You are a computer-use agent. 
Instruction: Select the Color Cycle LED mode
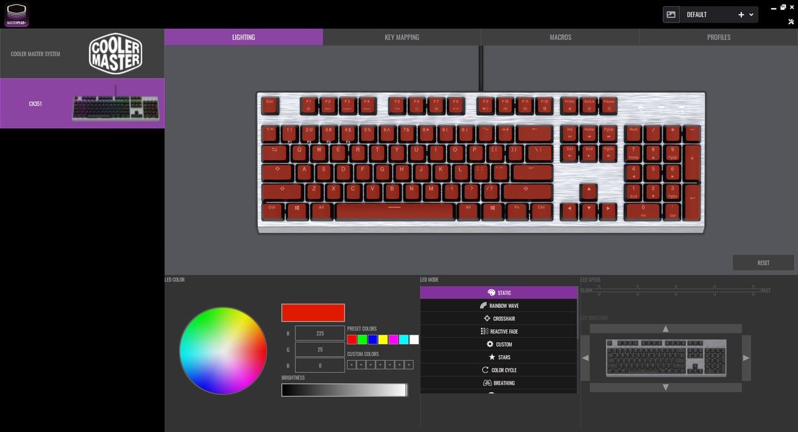click(x=499, y=370)
